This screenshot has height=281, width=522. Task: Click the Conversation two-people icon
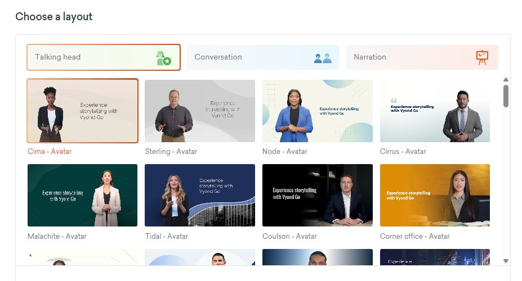point(323,57)
